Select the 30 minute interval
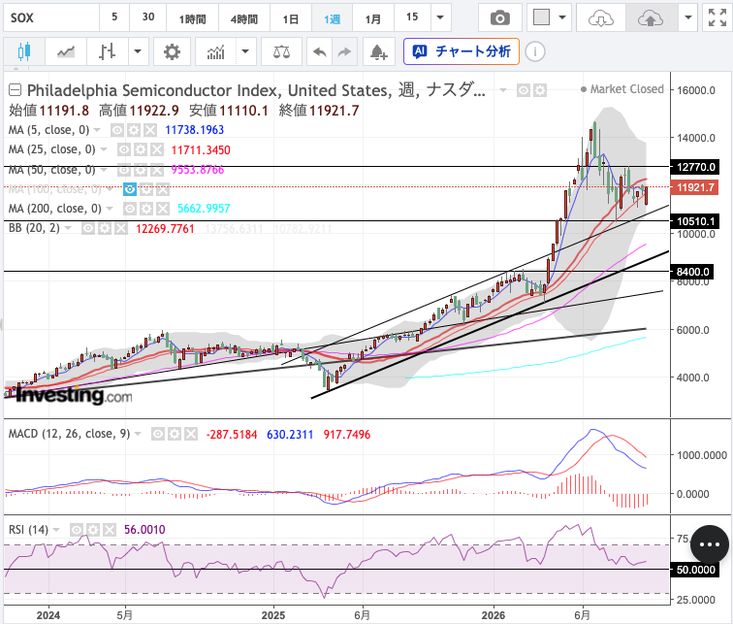The height and width of the screenshot is (624, 733). point(148,17)
